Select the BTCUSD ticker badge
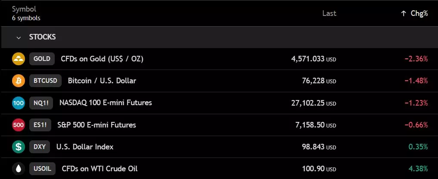 tap(45, 81)
